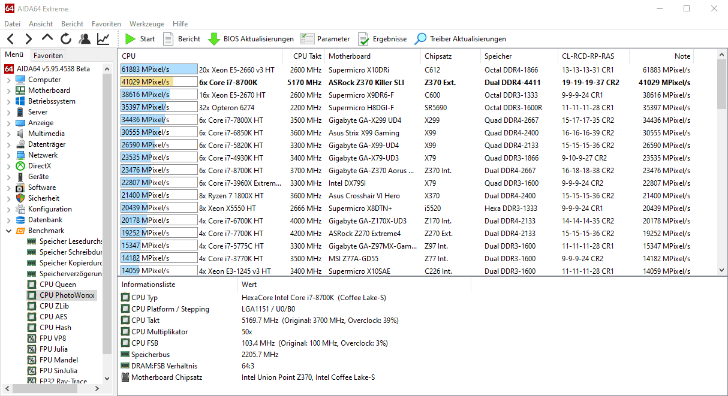Image resolution: width=728 pixels, height=396 pixels.
Task: Select the 8x Ryzen 7 1800X HT row
Action: tap(407, 195)
